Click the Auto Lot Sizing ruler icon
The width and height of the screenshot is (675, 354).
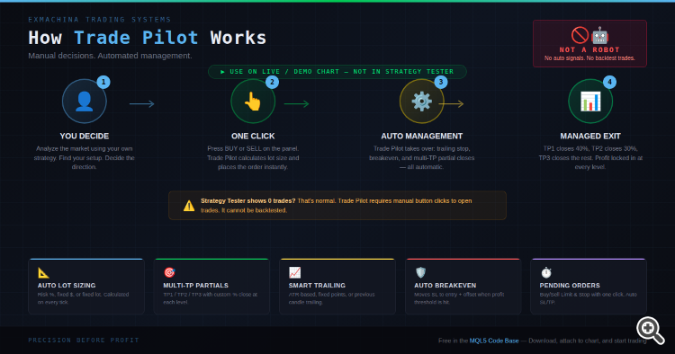[43, 272]
